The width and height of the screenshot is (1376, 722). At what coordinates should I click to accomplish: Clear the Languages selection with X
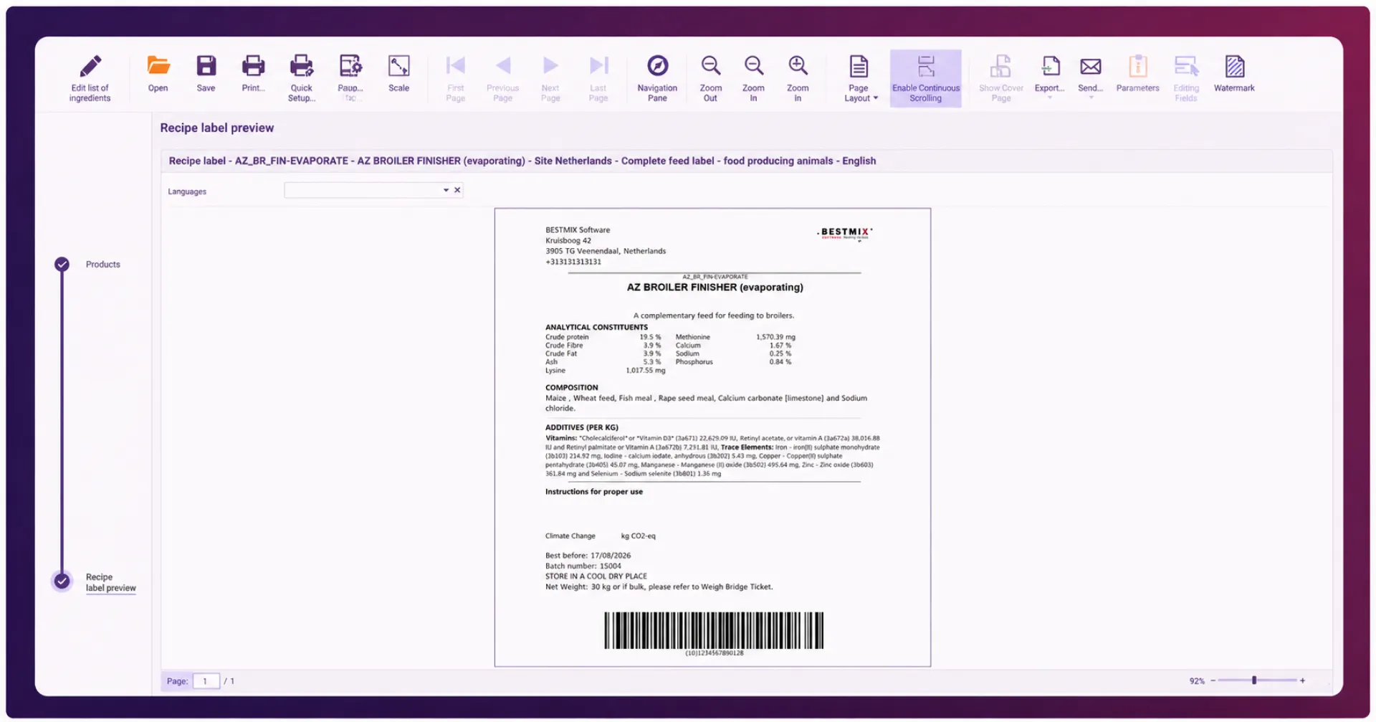(457, 190)
